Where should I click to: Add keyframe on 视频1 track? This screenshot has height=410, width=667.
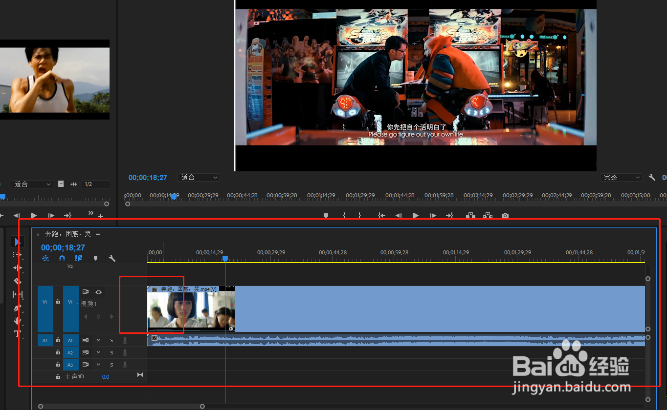pos(98,316)
